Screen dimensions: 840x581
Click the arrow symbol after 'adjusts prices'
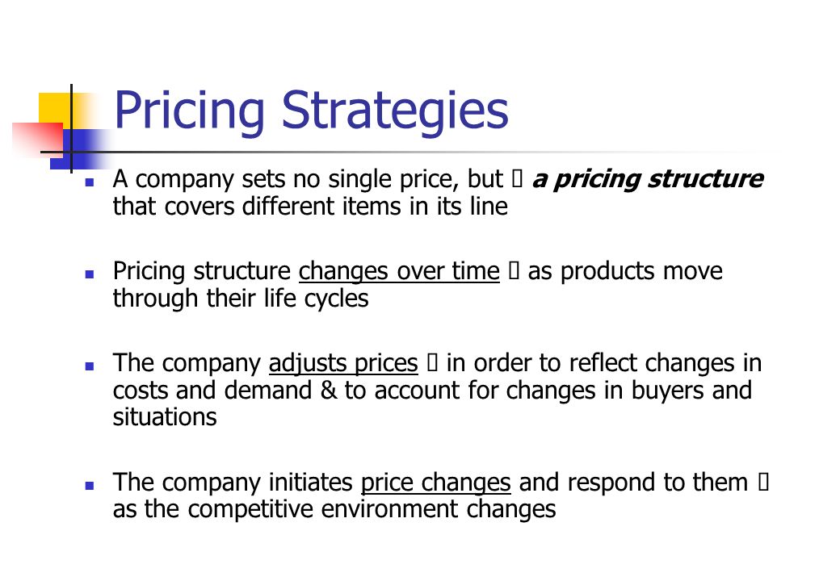coord(432,363)
